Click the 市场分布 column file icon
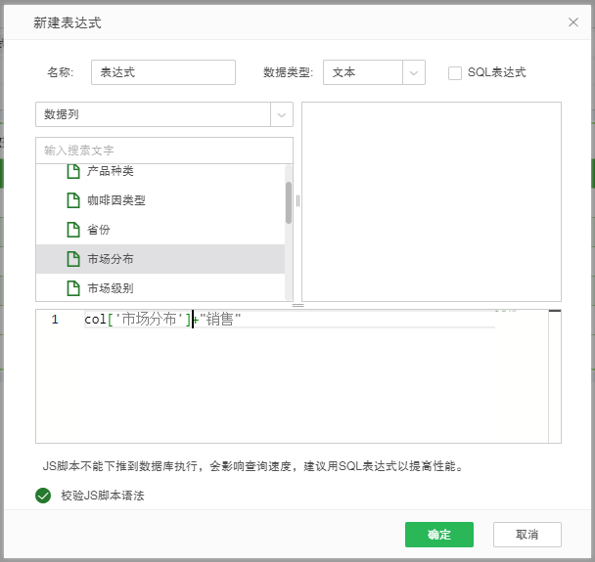Screen dimensions: 595x562 click(72, 260)
